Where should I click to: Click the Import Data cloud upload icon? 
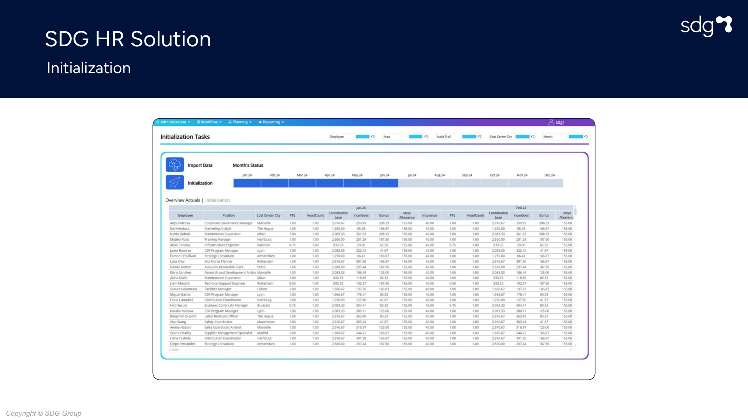[x=175, y=165]
